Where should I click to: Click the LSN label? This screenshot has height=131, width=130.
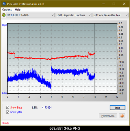pyautogui.click(x=35, y=108)
